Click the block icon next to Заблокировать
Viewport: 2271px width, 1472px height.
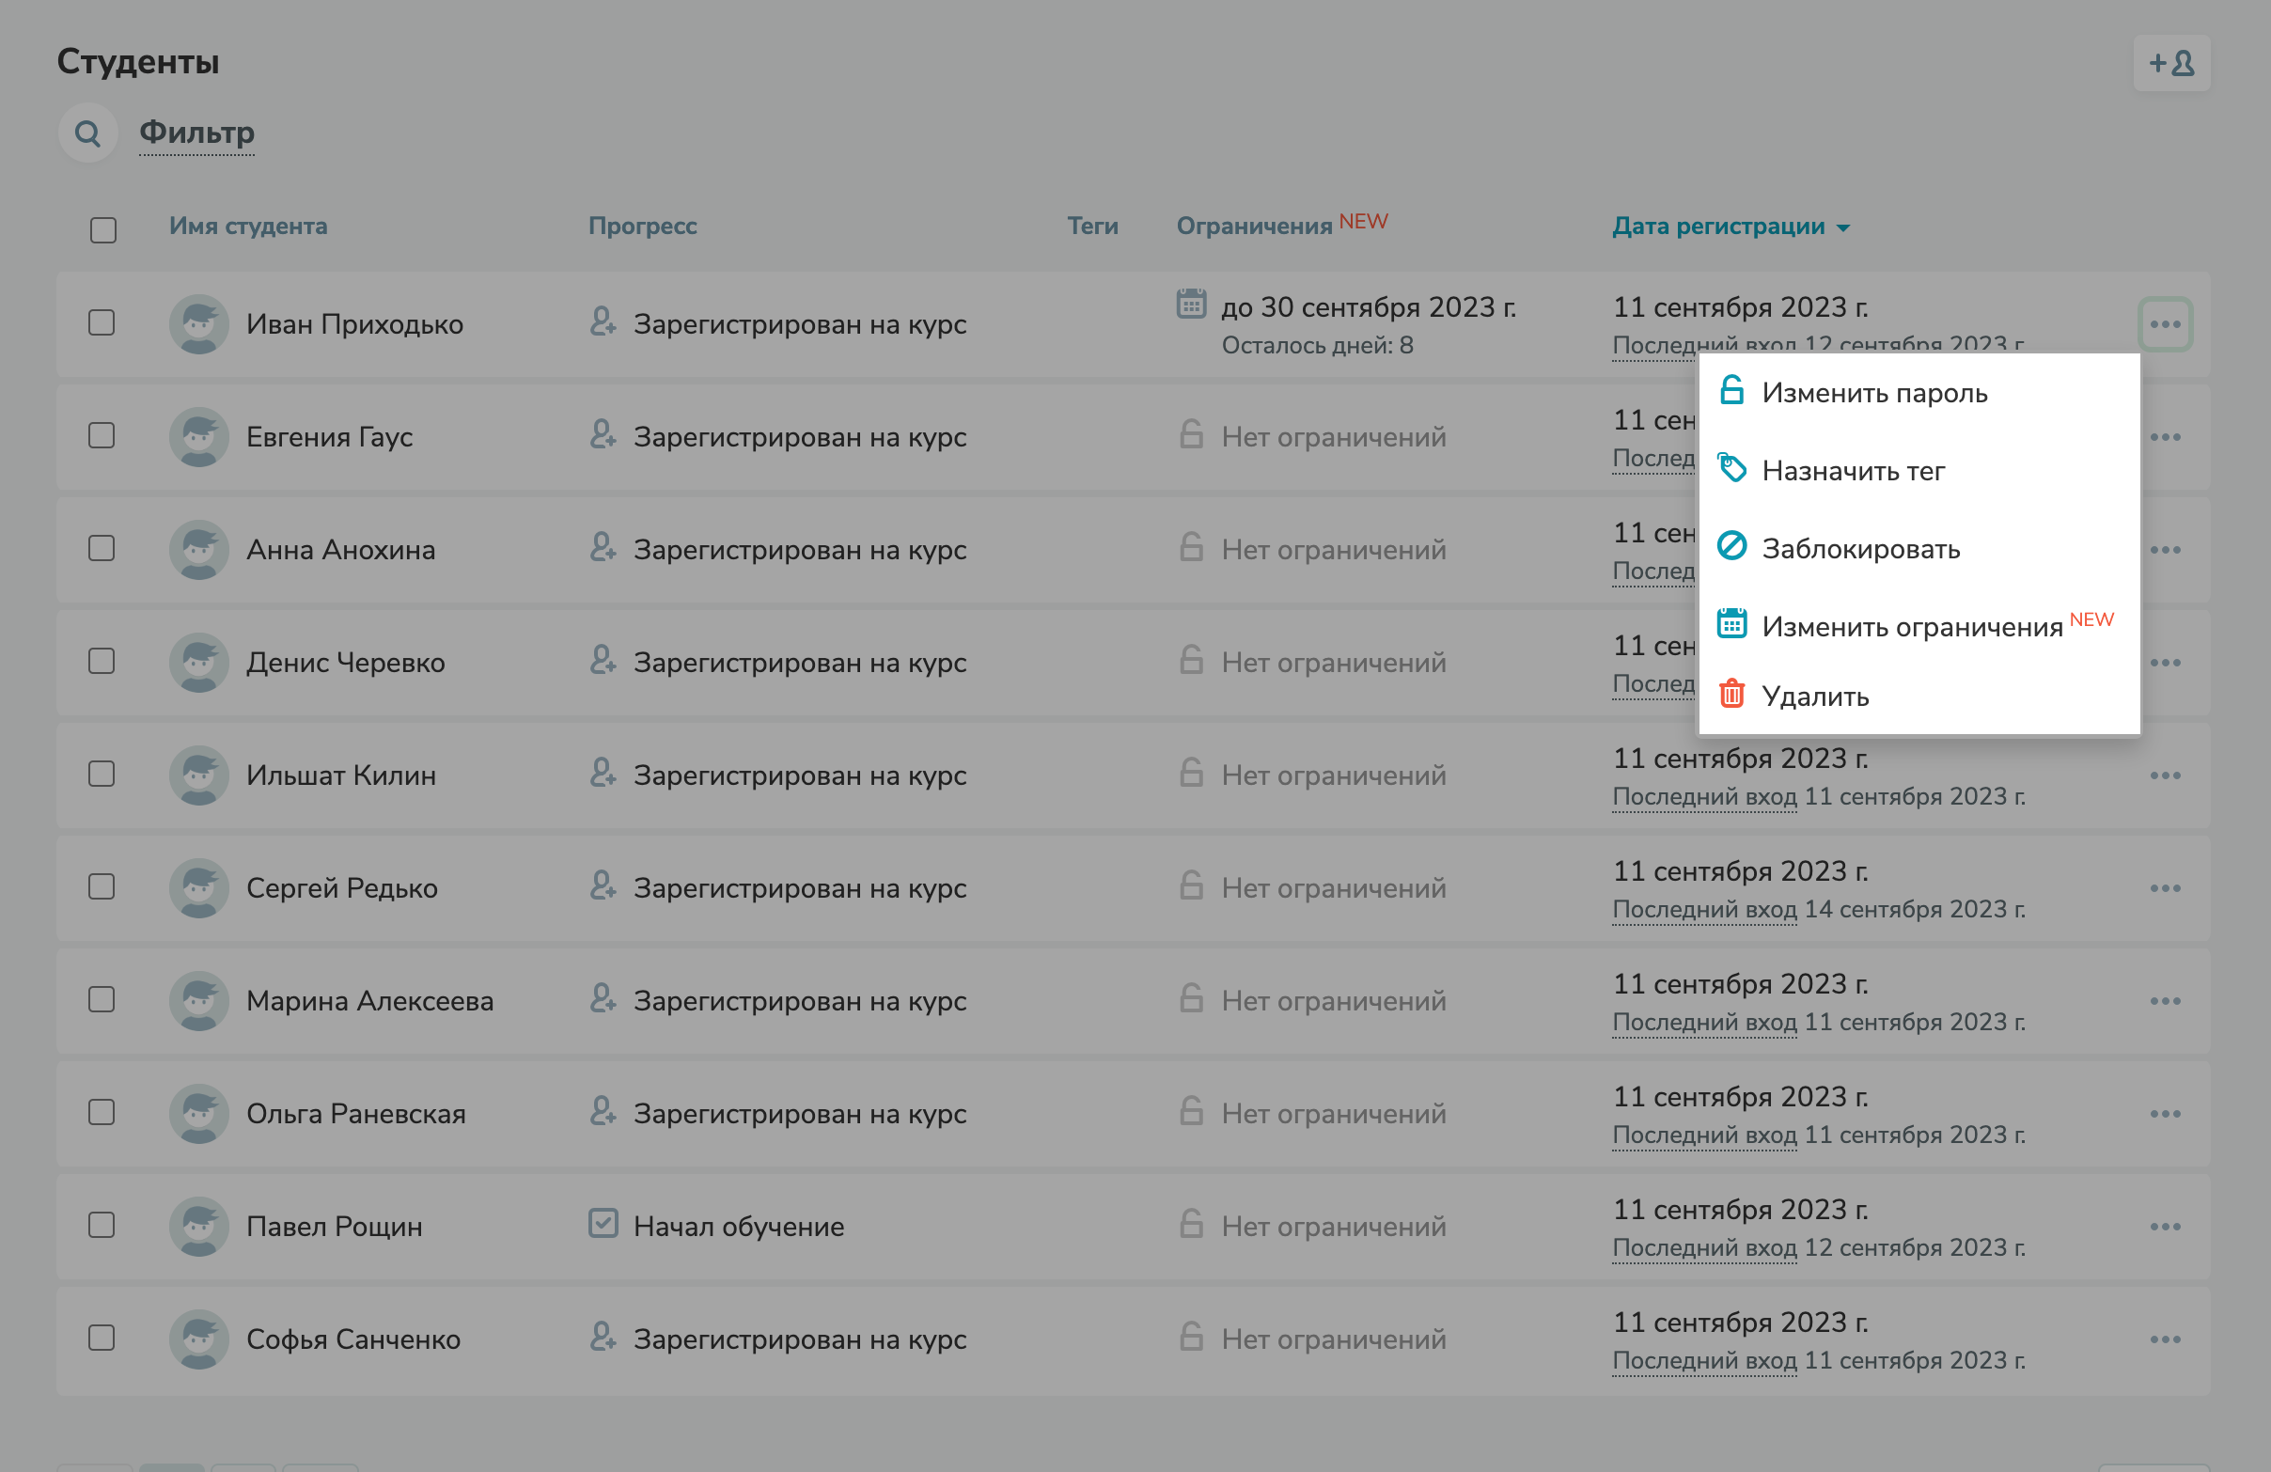point(1731,547)
